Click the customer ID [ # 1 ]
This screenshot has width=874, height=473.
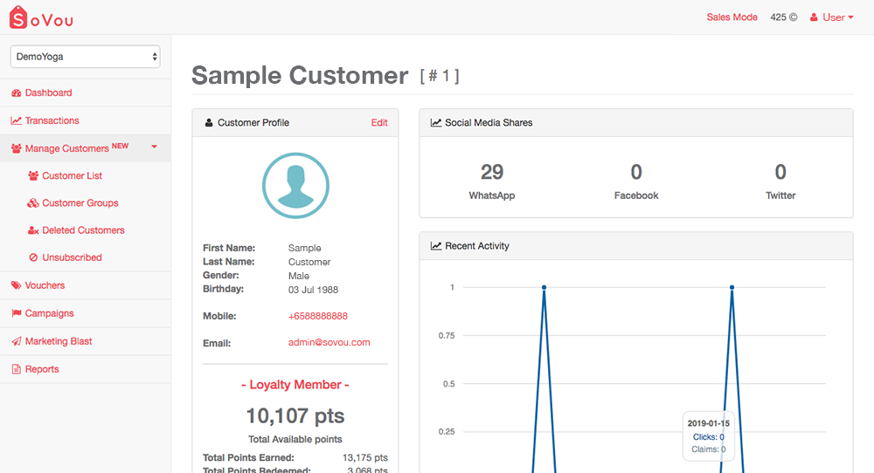tap(440, 76)
